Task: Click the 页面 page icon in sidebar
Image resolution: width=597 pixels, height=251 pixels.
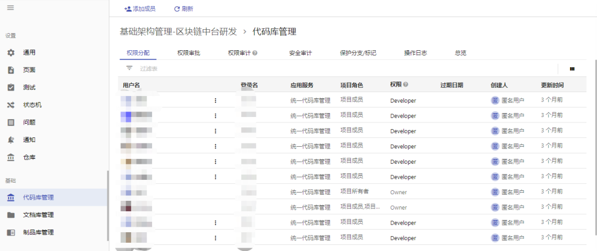Action: point(11,70)
